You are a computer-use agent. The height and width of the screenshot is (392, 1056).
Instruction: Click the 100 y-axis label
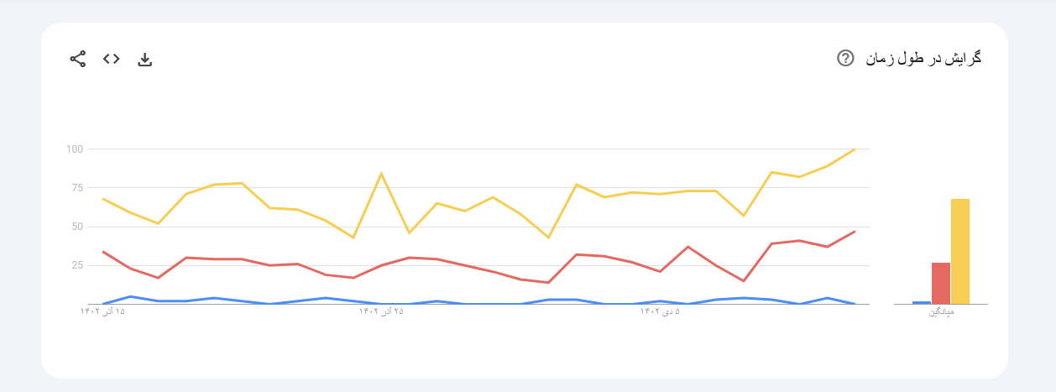[75, 149]
